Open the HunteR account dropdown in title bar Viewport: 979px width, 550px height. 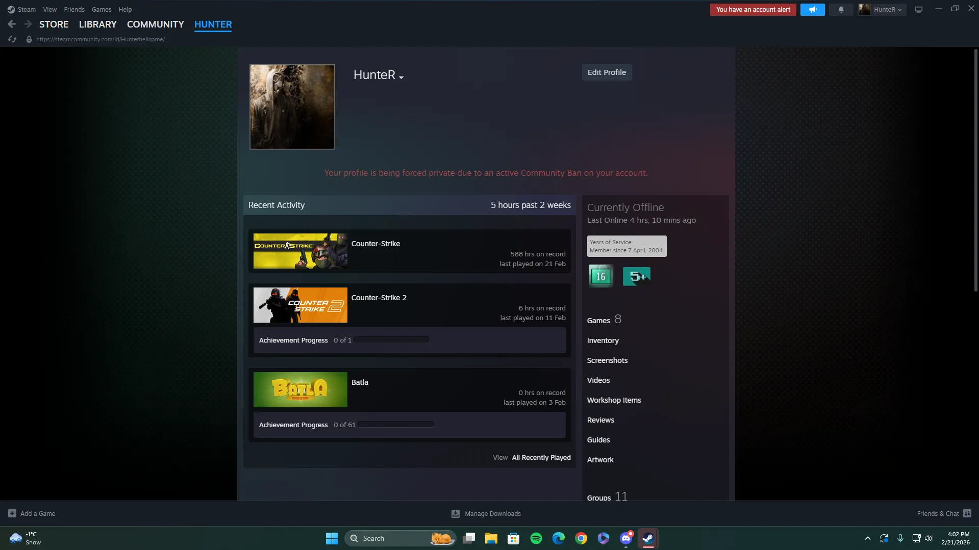882,9
